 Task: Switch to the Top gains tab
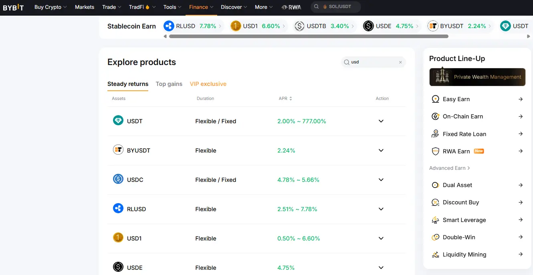pos(169,84)
